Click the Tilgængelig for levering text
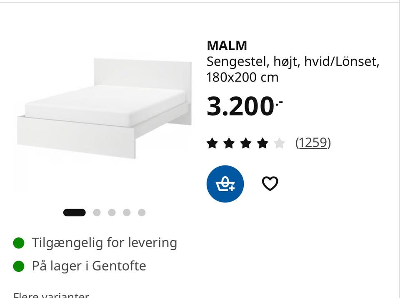The image size is (400, 298). point(105,242)
